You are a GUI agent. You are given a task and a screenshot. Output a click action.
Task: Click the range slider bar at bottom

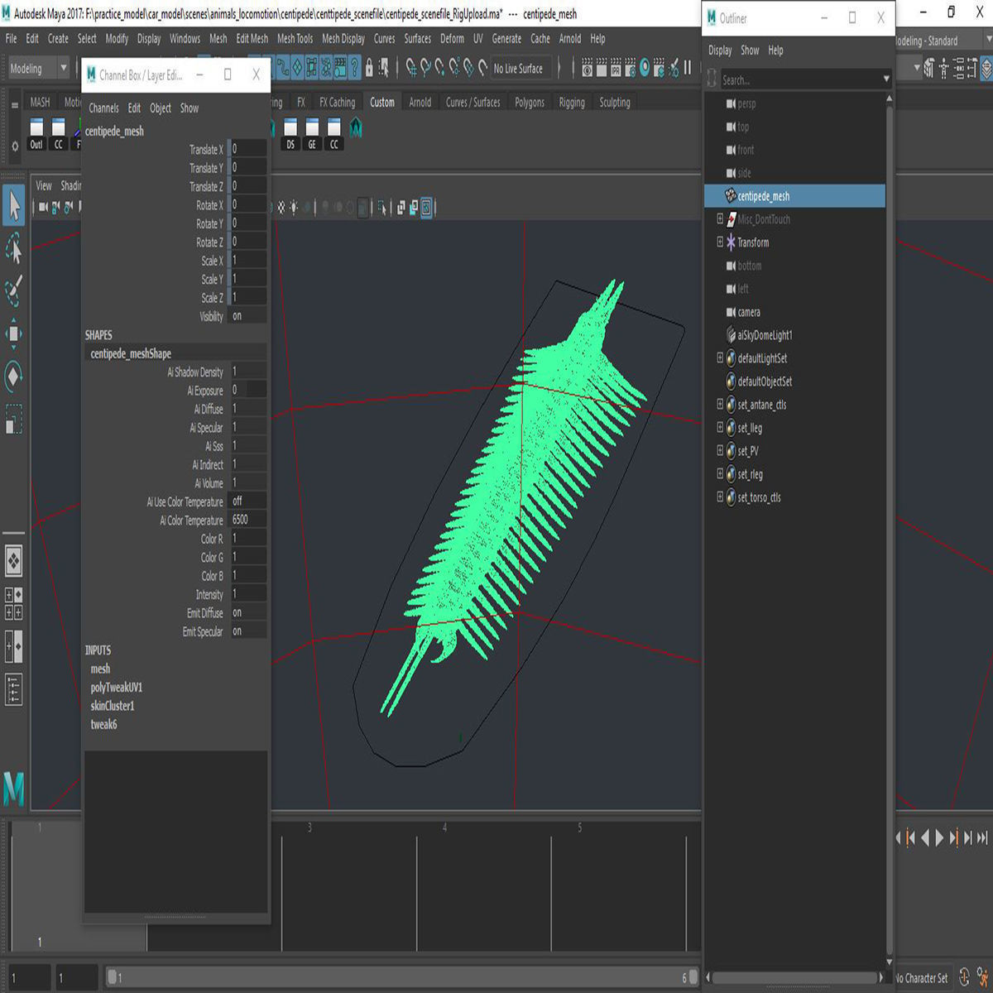point(401,977)
